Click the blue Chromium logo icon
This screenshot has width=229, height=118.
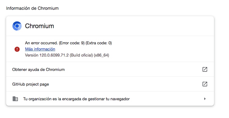point(17,26)
